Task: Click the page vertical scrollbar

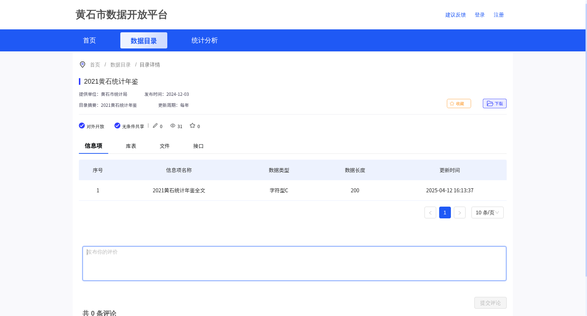Action: pos(586,139)
